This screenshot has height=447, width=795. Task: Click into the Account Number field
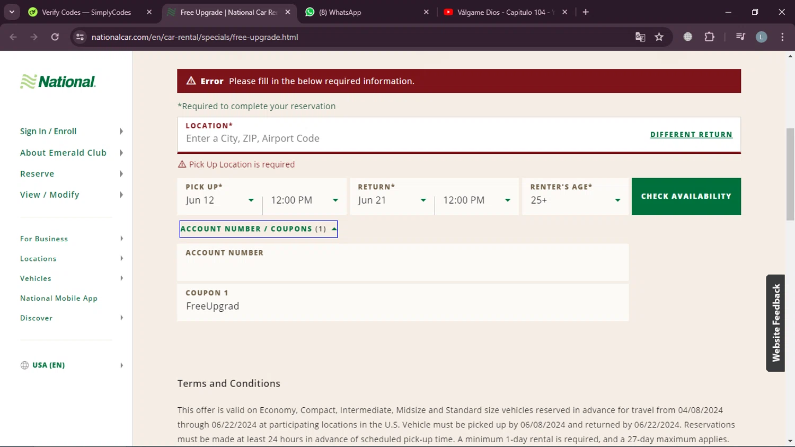[403, 262]
